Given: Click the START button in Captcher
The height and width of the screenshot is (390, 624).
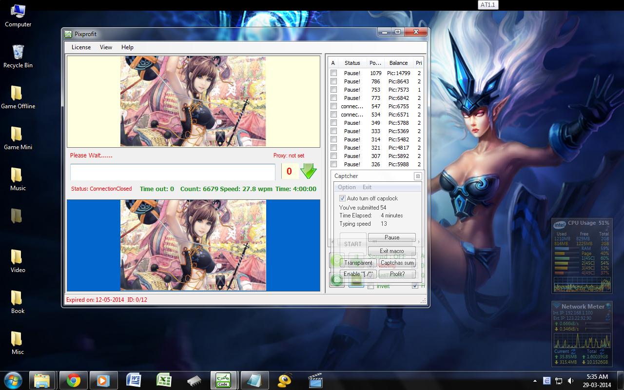Looking at the screenshot, I should point(353,244).
